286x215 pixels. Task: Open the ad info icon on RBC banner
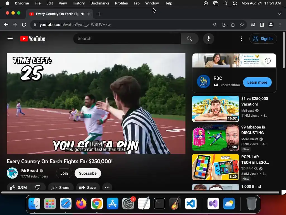click(268, 61)
